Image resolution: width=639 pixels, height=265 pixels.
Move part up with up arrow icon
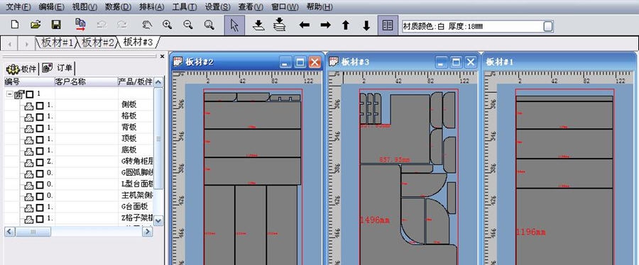click(x=346, y=26)
